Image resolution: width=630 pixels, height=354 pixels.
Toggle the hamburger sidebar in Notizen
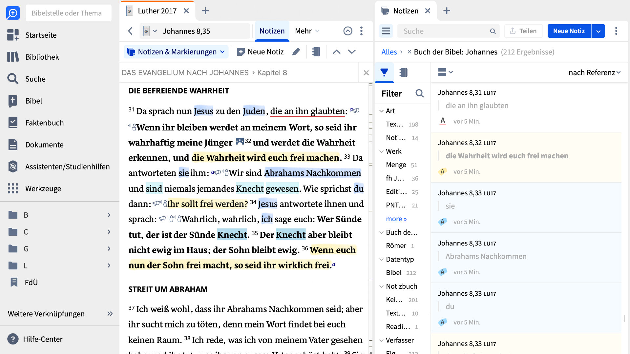pos(386,31)
